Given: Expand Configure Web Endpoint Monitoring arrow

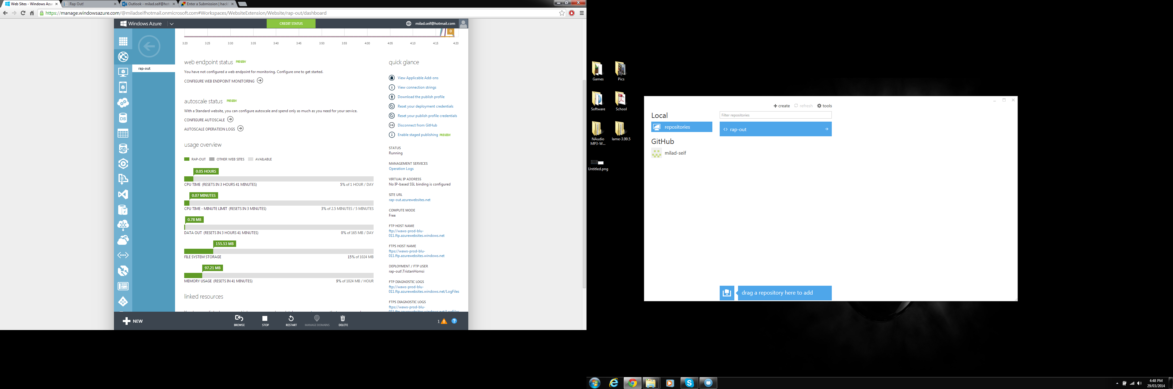Looking at the screenshot, I should click(260, 81).
